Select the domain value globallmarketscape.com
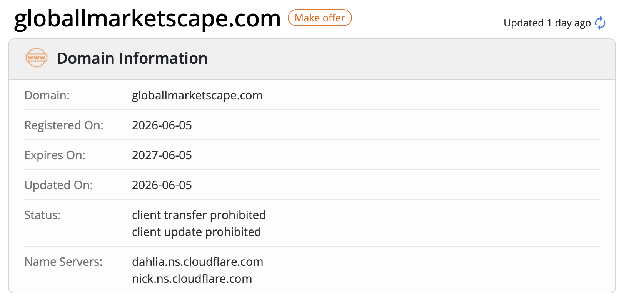 pos(197,96)
